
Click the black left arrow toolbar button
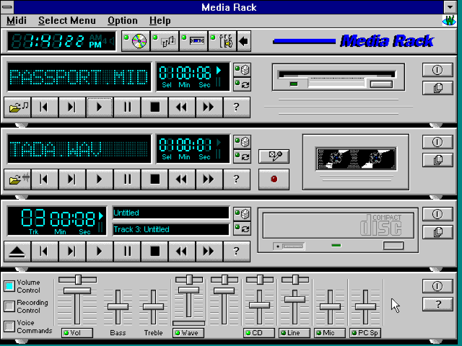click(x=244, y=41)
